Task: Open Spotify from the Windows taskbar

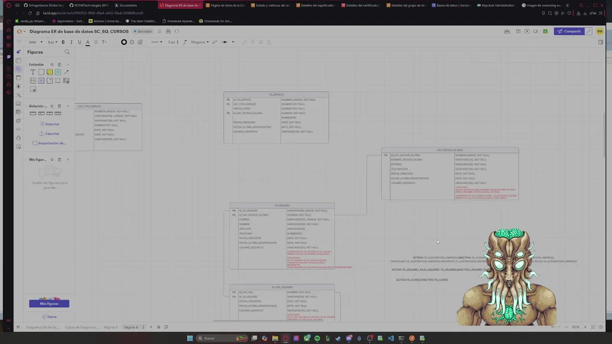Action: 317,338
